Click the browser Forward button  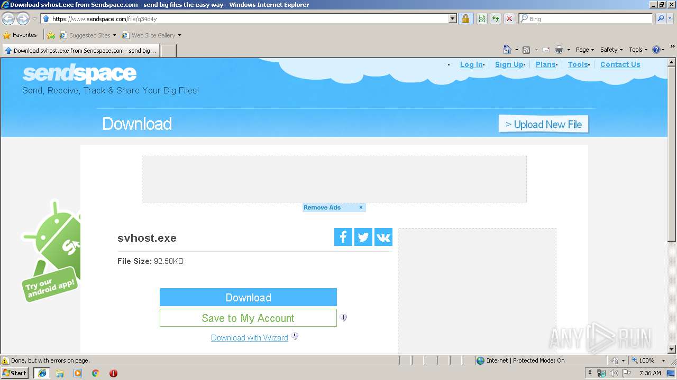pyautogui.click(x=23, y=19)
